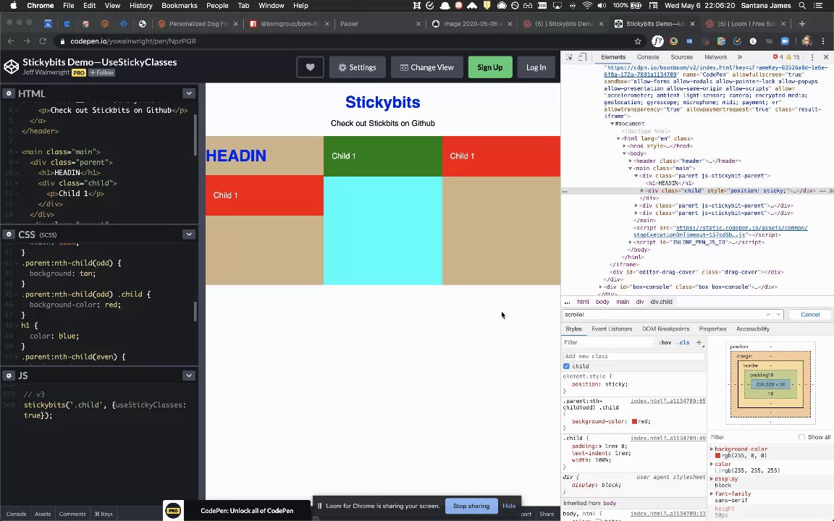834x521 pixels.
Task: Click Change View button
Action: point(426,67)
